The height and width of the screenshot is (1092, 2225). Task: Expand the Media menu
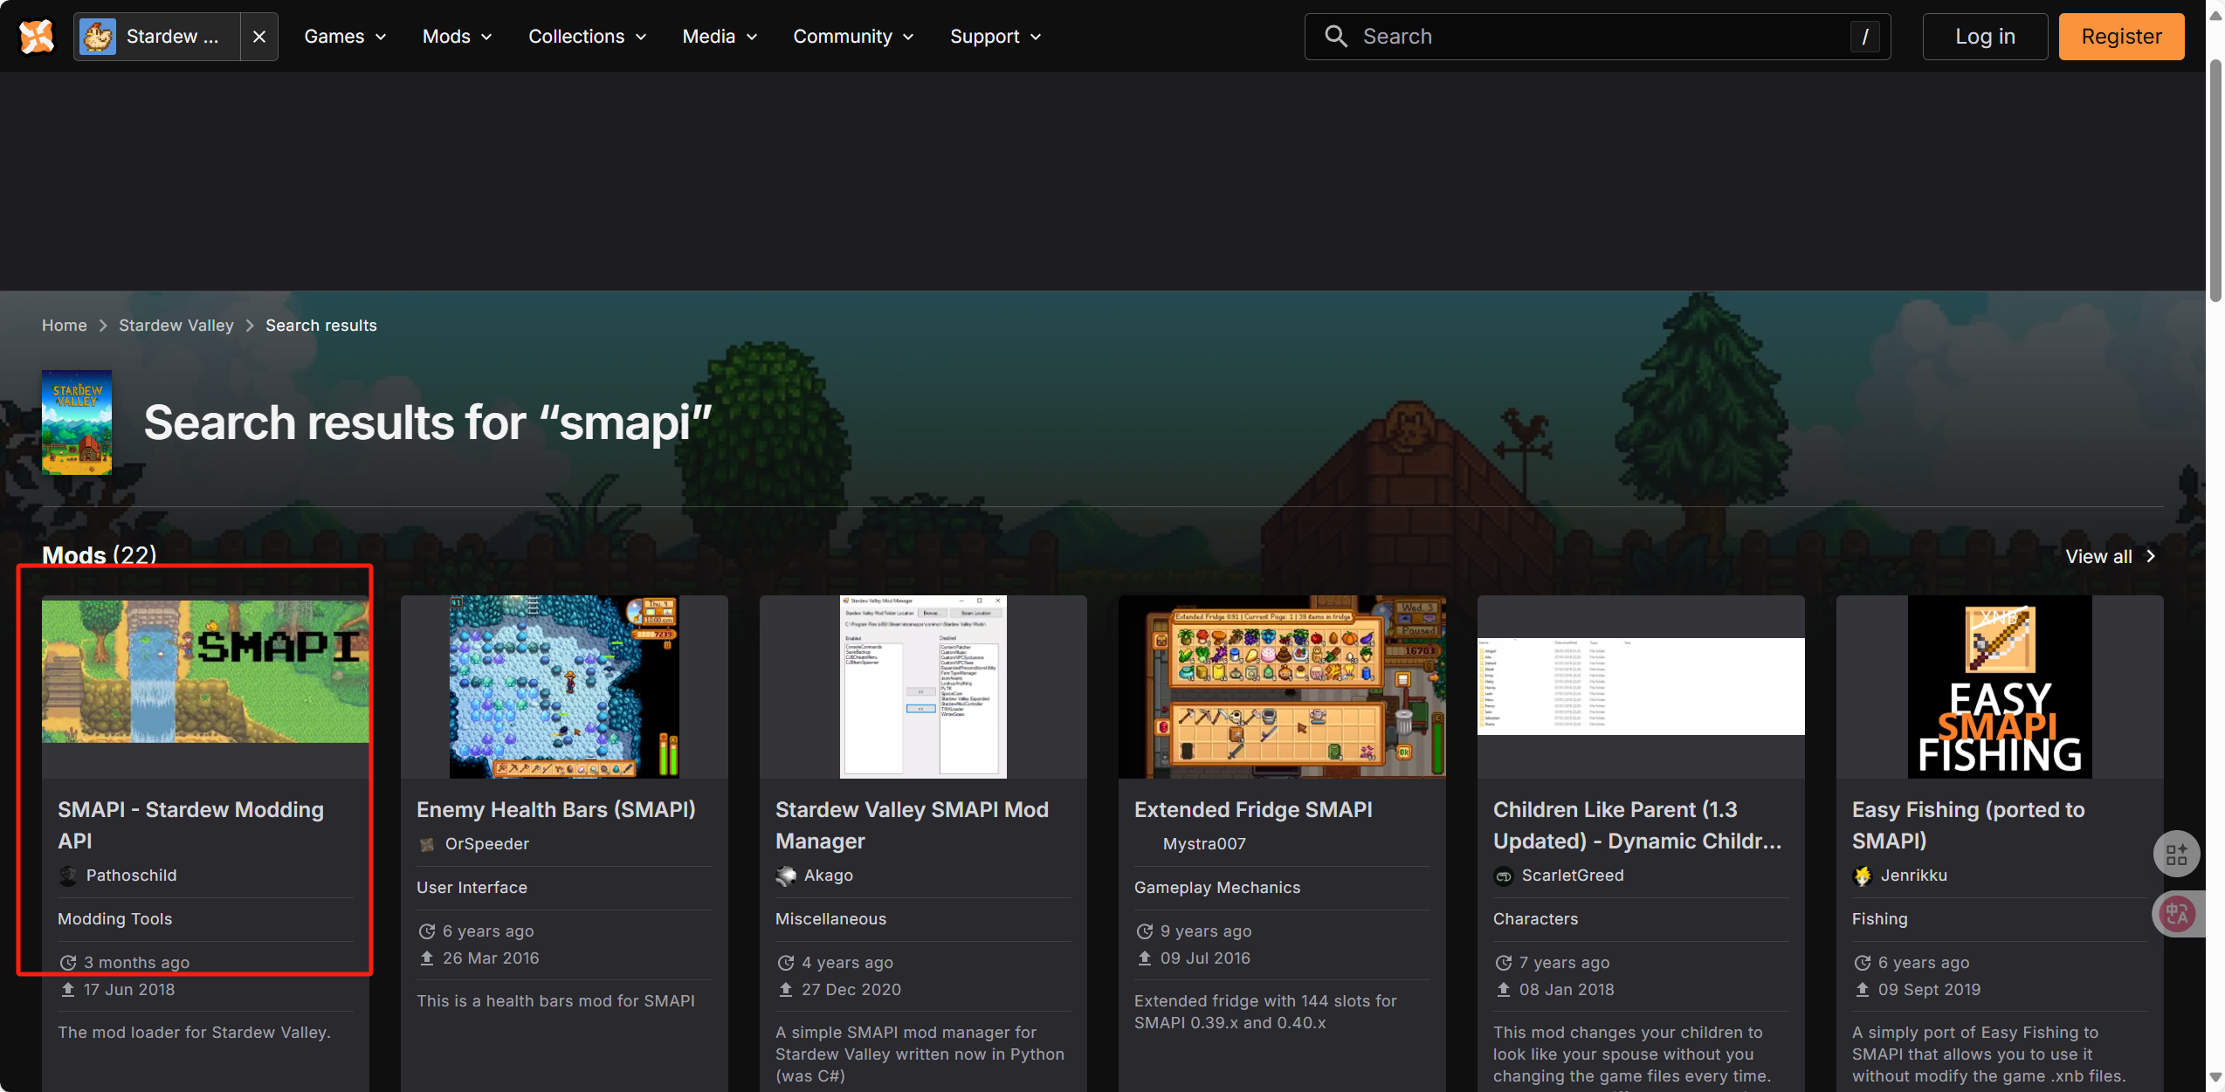(720, 37)
